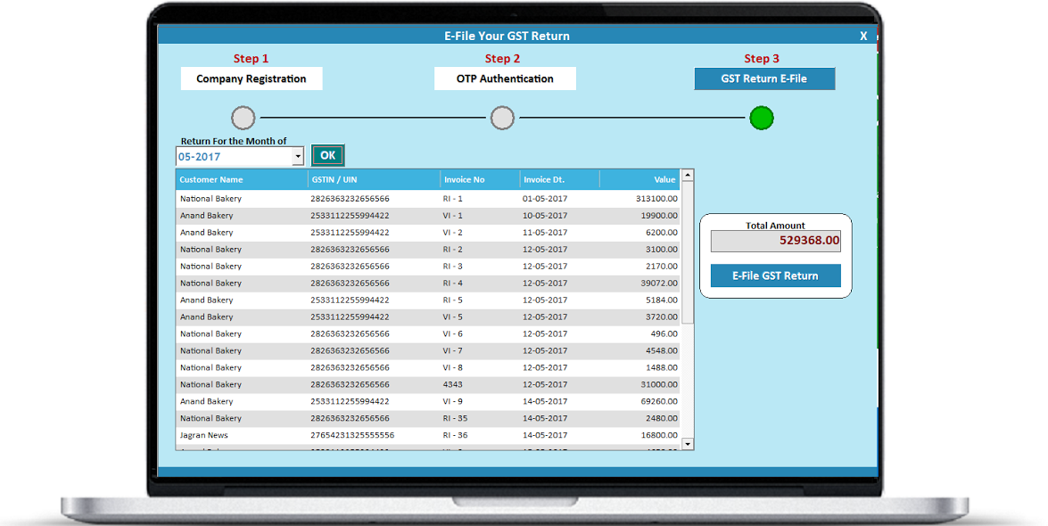Click the table vertical scrollbar thumb

tap(687, 252)
